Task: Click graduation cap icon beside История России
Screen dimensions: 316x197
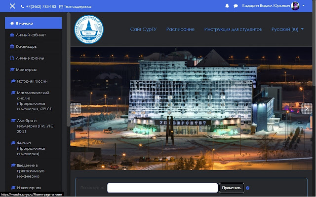Action: click(13, 81)
